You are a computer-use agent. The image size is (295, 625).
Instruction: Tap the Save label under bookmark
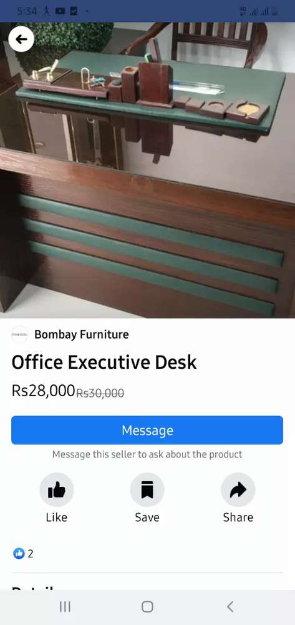tap(147, 517)
